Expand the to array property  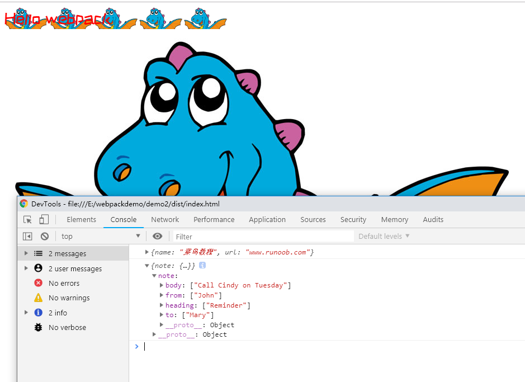point(162,315)
